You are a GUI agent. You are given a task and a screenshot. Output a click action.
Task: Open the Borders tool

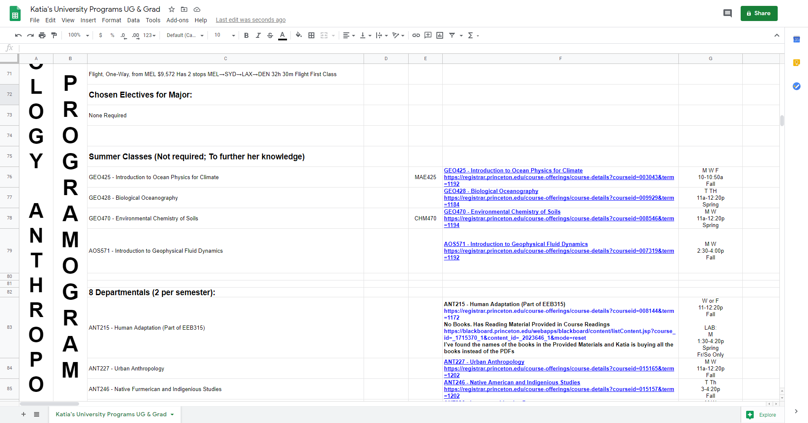311,35
